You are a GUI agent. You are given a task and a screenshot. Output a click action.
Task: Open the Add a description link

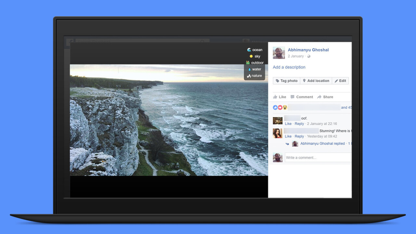click(x=289, y=67)
